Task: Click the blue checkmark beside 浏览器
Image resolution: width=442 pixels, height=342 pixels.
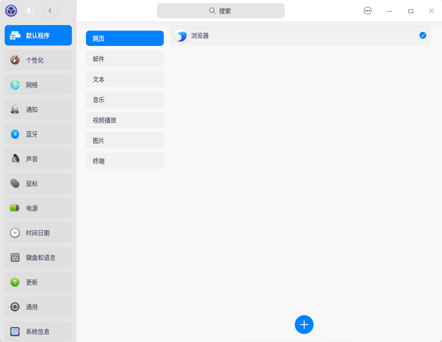Action: click(422, 35)
